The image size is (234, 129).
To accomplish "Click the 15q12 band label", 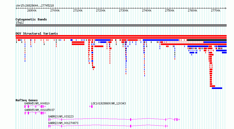I will click(20, 23).
